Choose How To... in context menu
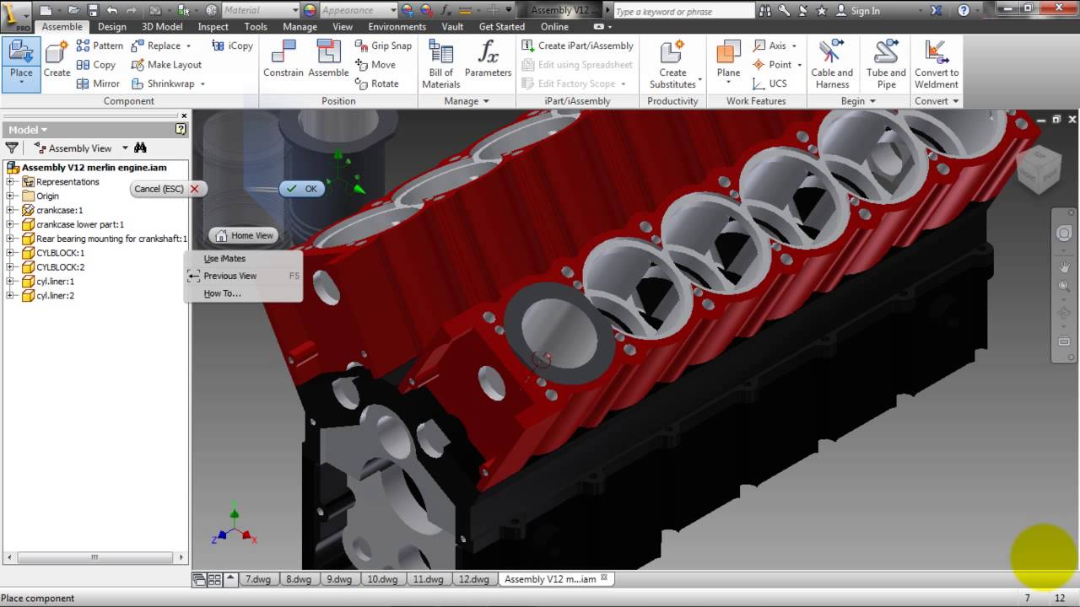The image size is (1080, 607). pos(222,293)
